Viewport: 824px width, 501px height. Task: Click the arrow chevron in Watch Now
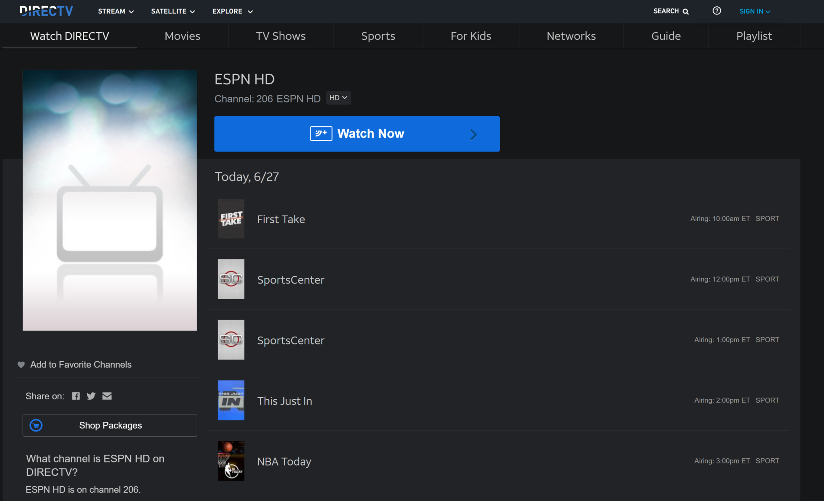(x=474, y=134)
